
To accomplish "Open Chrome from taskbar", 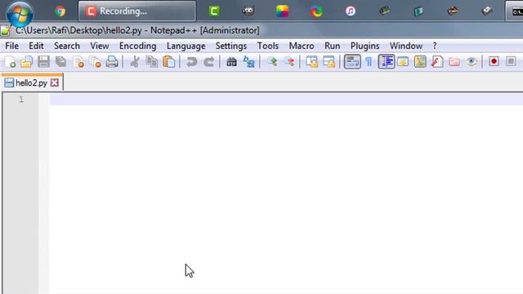I will pyautogui.click(x=60, y=11).
